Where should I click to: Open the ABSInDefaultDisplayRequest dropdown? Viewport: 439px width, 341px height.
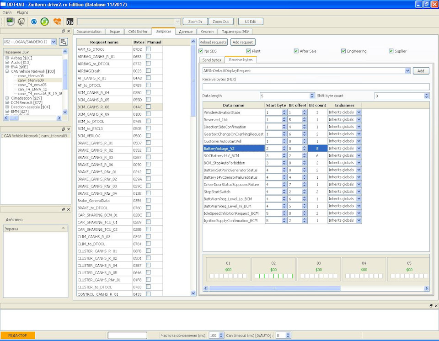click(x=407, y=71)
